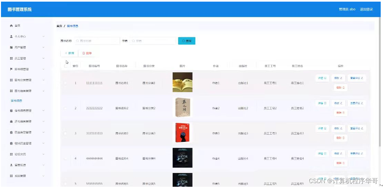Open 详情 for 图书名称3 row

pos(322,128)
